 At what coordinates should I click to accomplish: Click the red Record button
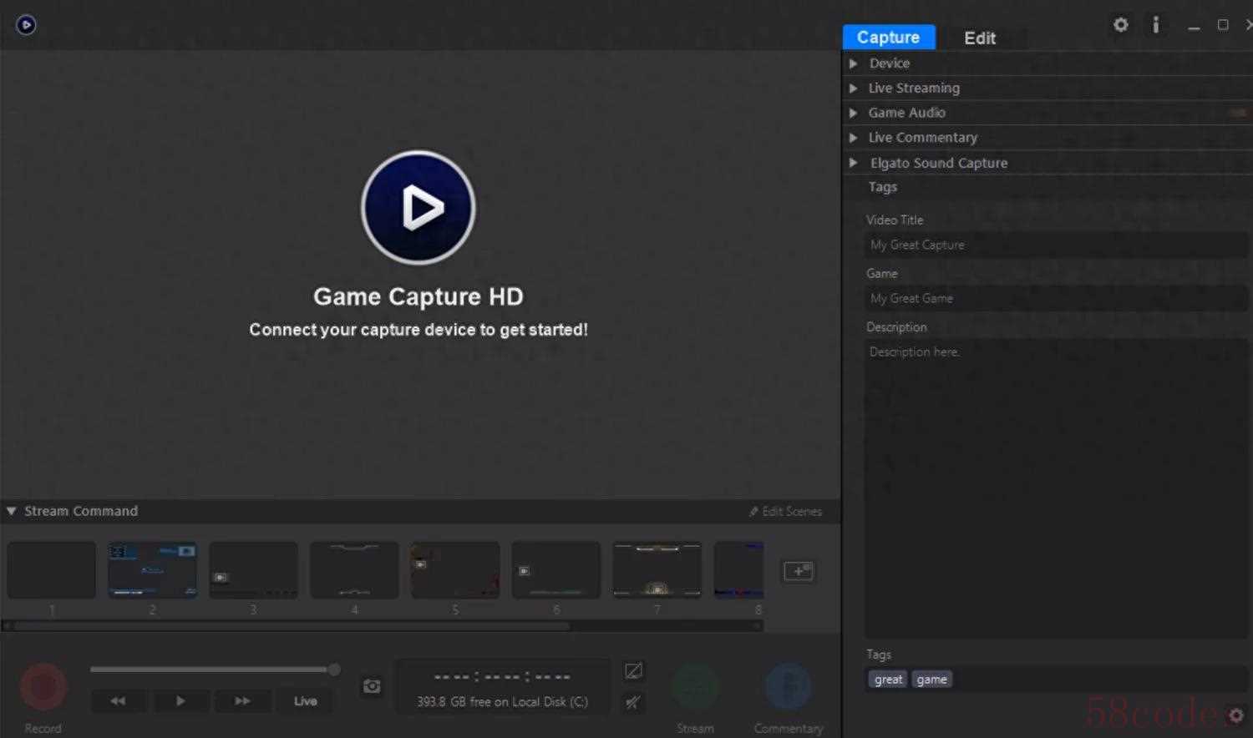[43, 686]
